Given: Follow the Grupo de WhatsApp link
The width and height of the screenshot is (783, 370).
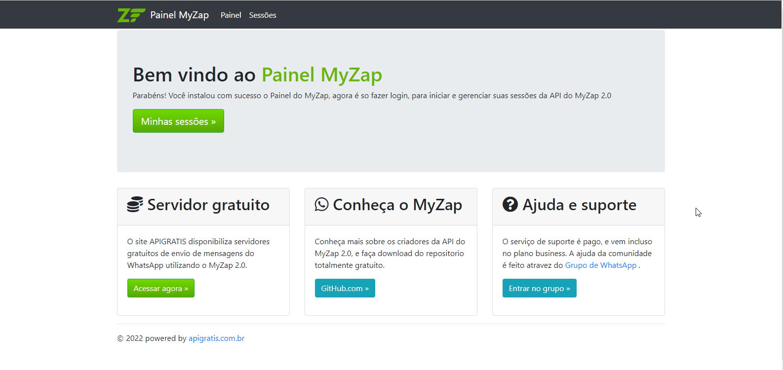Looking at the screenshot, I should 601,265.
